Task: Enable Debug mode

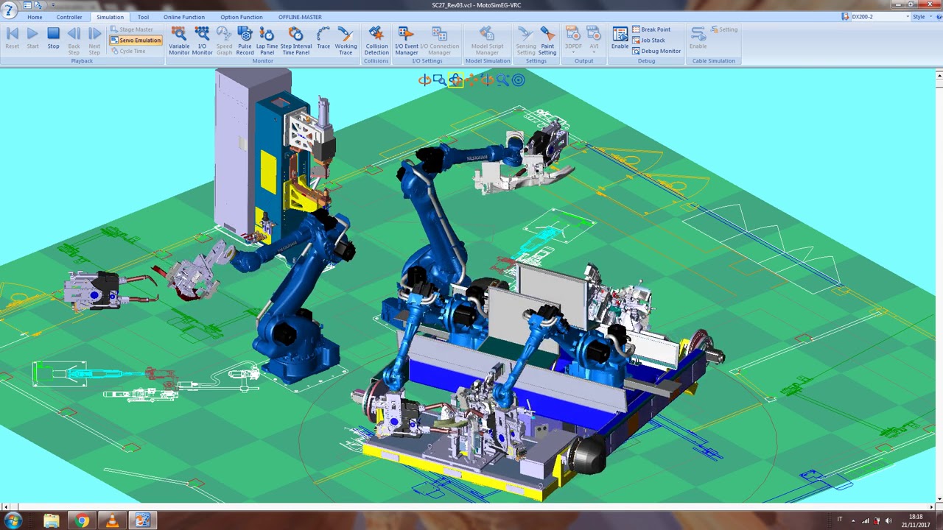Action: pyautogui.click(x=620, y=38)
